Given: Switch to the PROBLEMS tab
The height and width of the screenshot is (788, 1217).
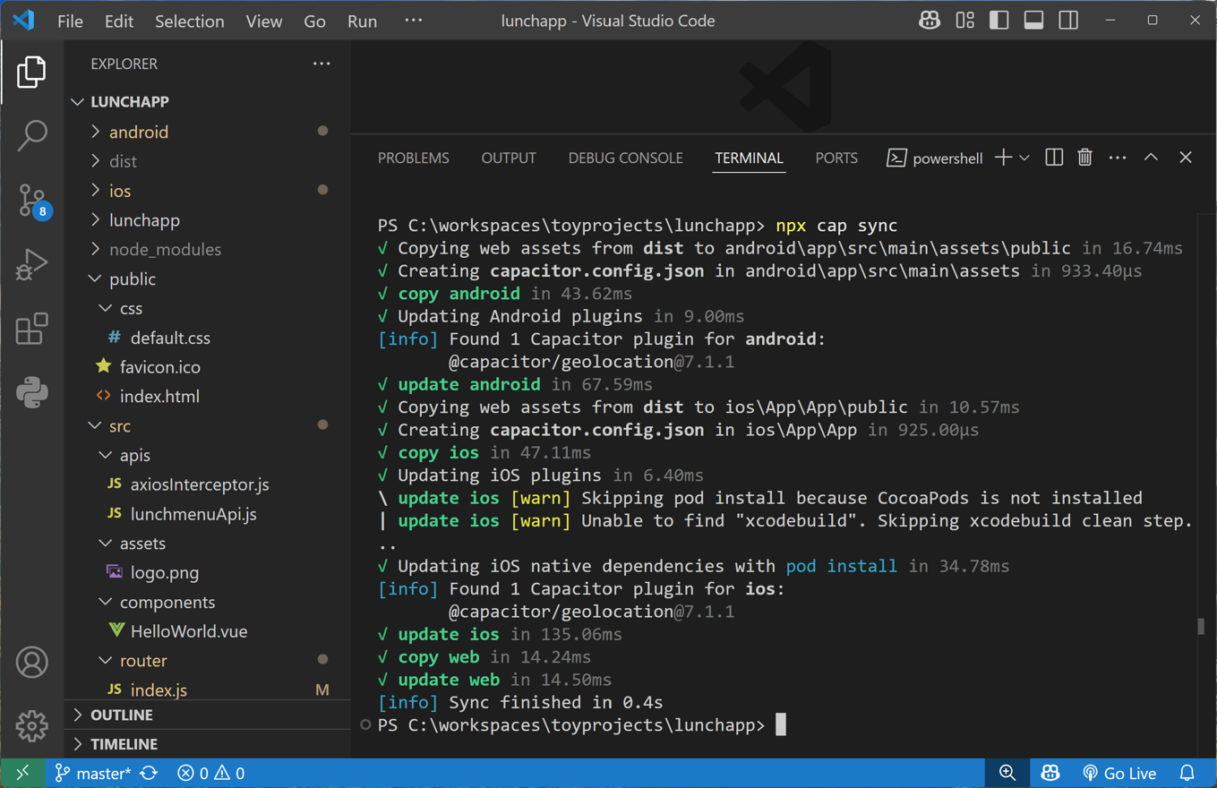Looking at the screenshot, I should coord(414,158).
